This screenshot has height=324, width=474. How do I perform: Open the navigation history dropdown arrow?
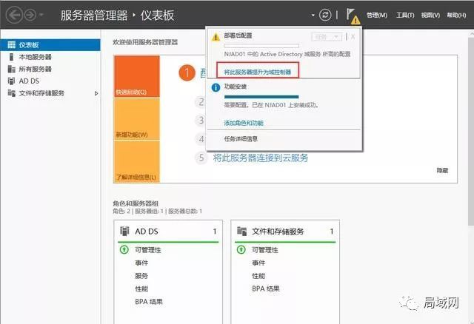[x=41, y=15]
